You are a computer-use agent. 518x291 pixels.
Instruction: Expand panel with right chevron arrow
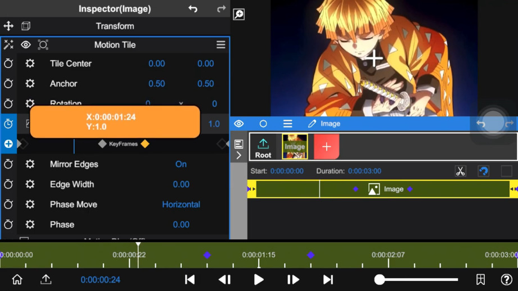pyautogui.click(x=238, y=155)
